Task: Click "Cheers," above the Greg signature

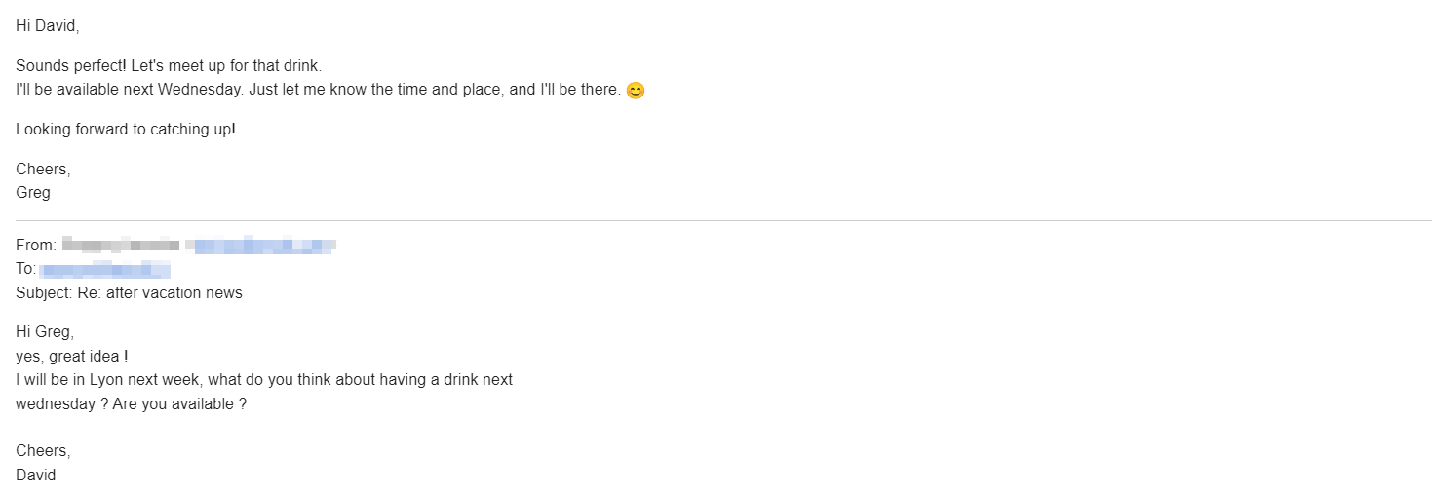Action: pos(43,170)
